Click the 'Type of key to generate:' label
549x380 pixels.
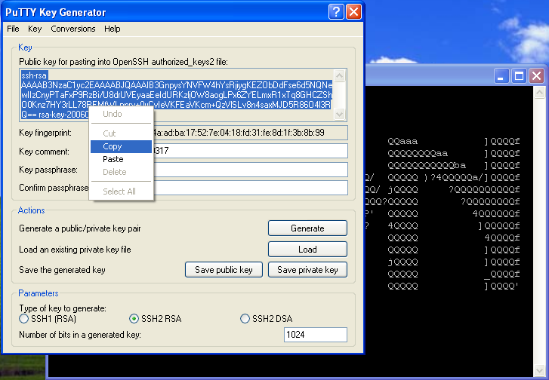[63, 308]
